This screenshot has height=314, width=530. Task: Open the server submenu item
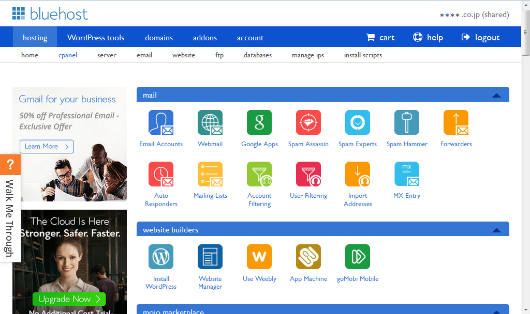point(107,55)
